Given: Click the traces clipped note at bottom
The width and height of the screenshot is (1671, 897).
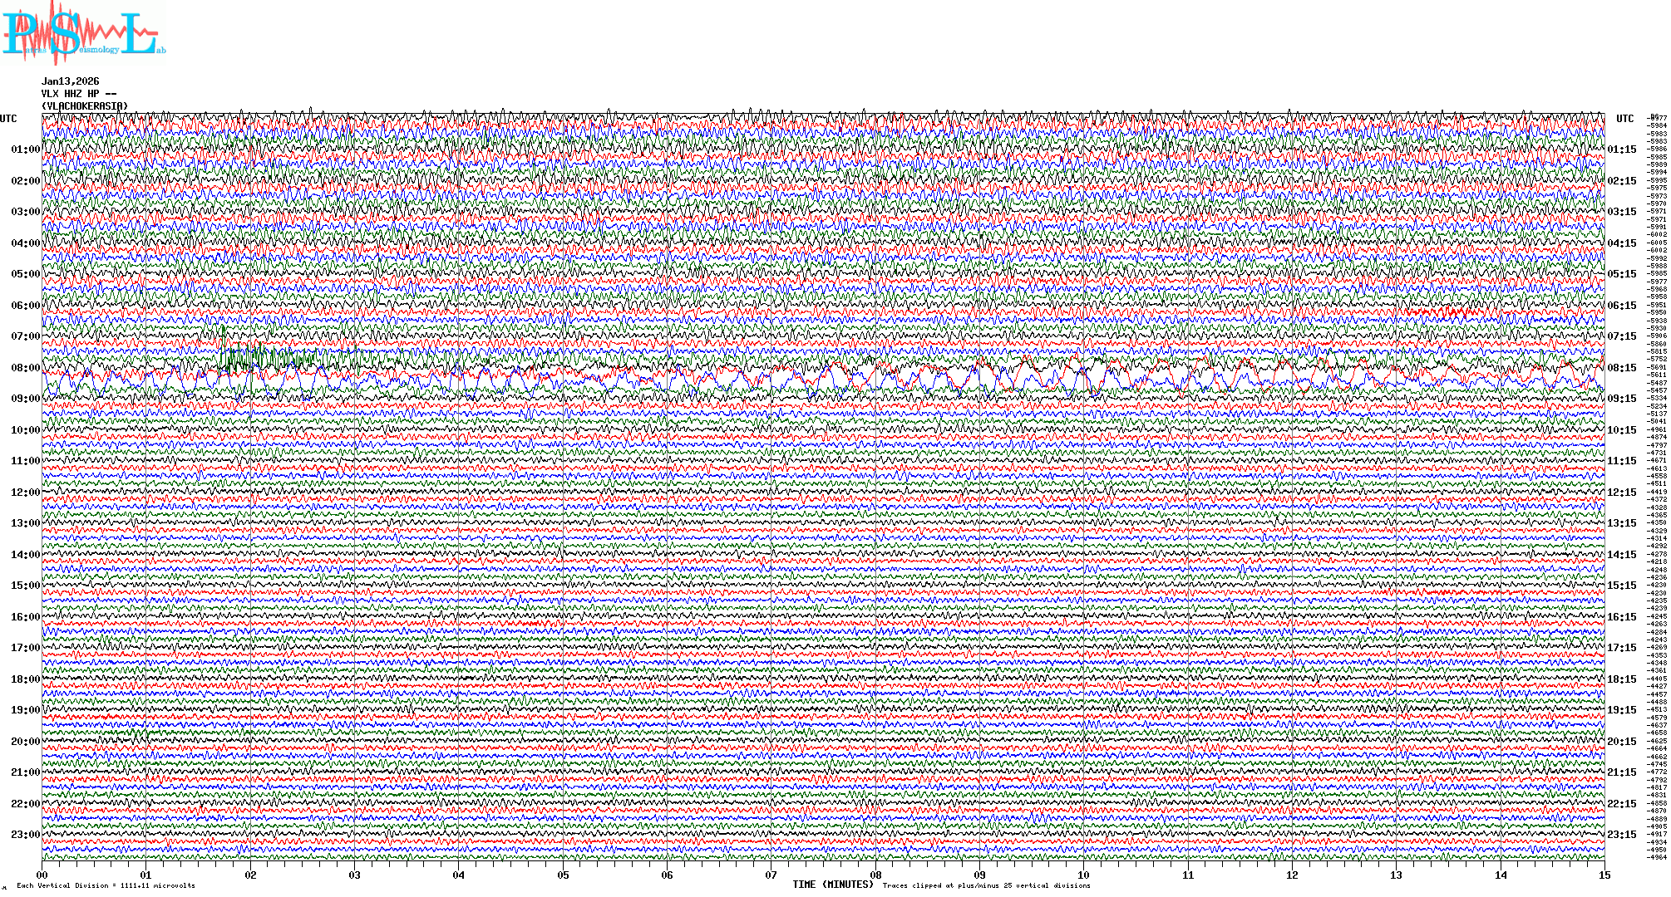Looking at the screenshot, I should (986, 885).
